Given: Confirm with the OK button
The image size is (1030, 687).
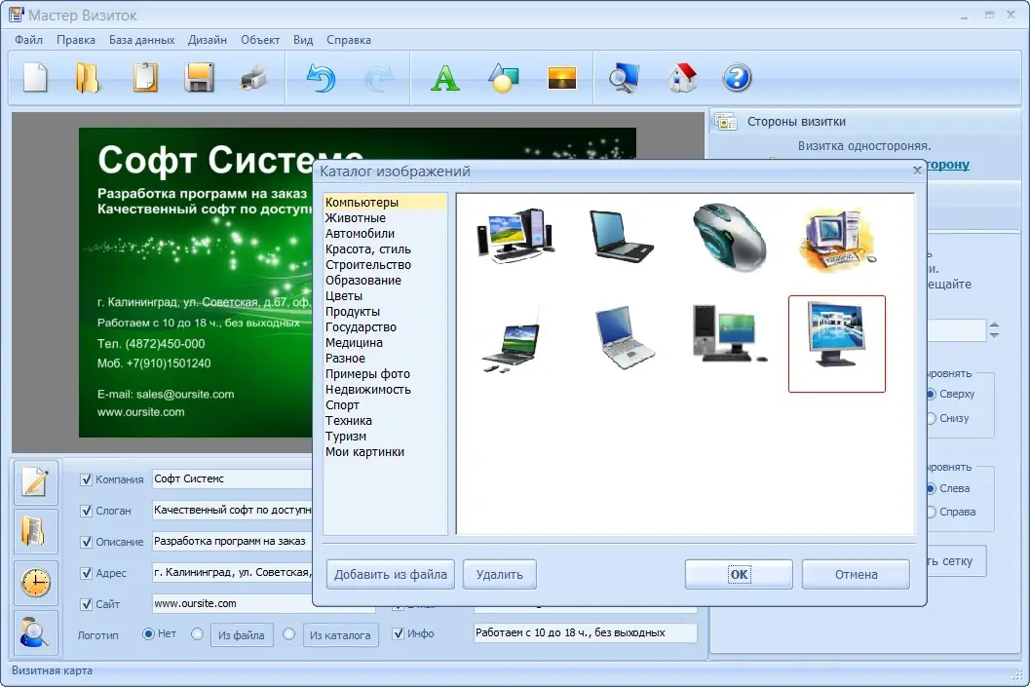Looking at the screenshot, I should (739, 575).
